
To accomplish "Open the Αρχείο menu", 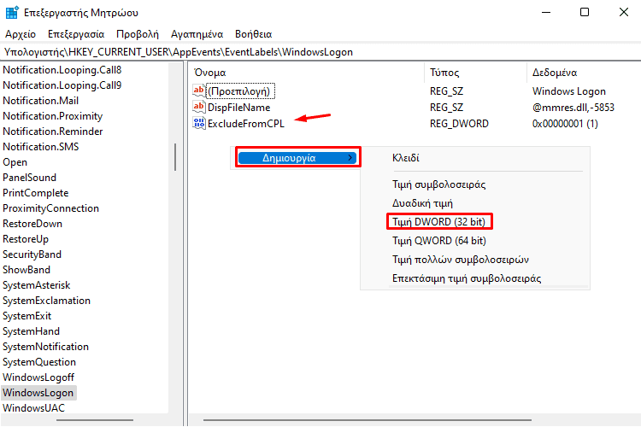I will 21,34.
